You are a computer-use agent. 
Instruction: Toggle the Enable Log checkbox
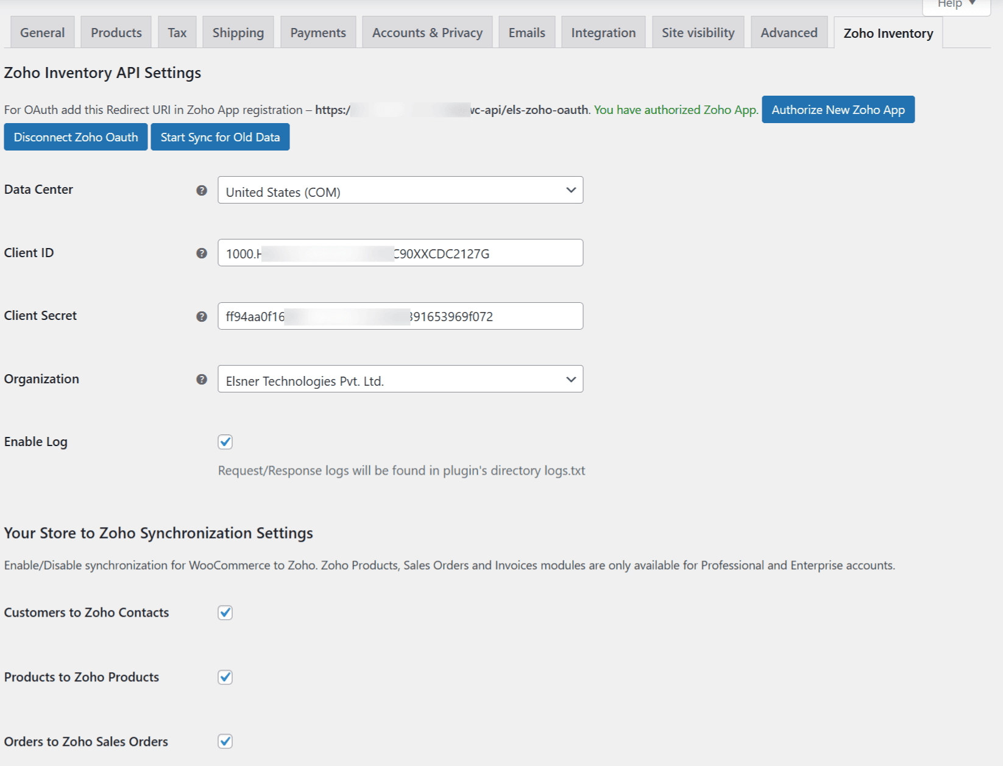pos(225,442)
